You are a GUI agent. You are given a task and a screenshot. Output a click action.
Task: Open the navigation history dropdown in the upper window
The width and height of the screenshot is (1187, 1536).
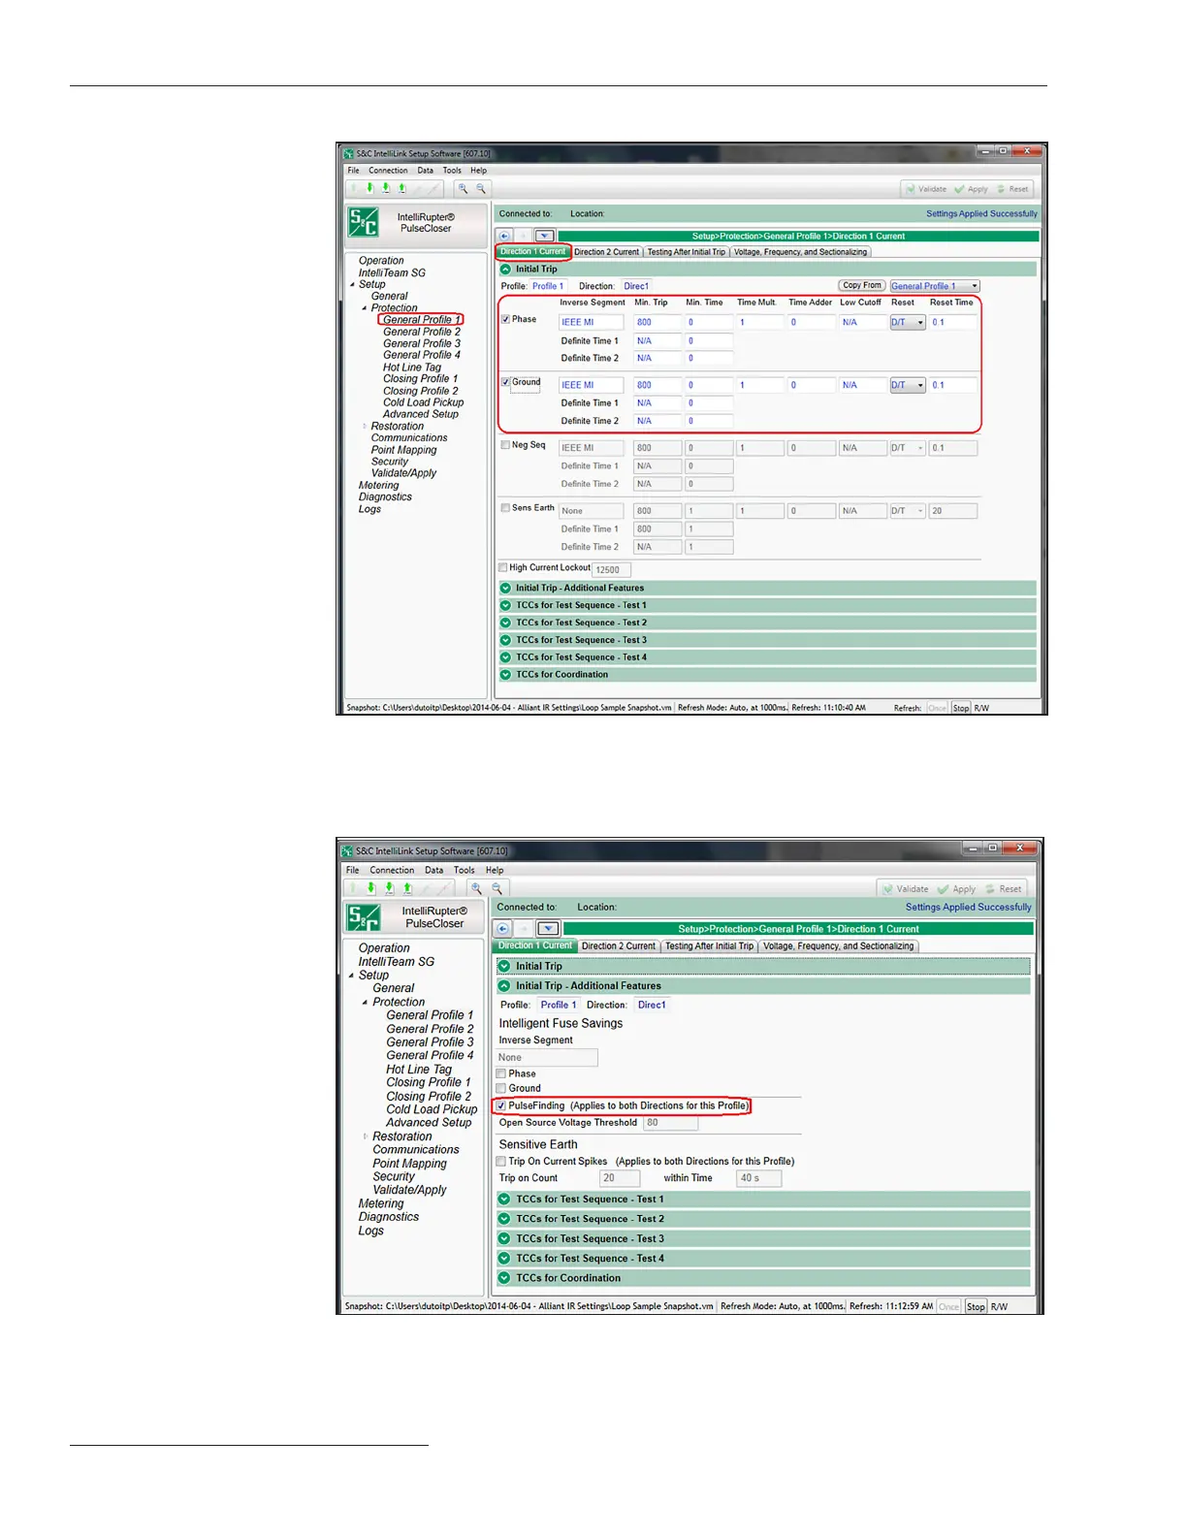(x=545, y=236)
